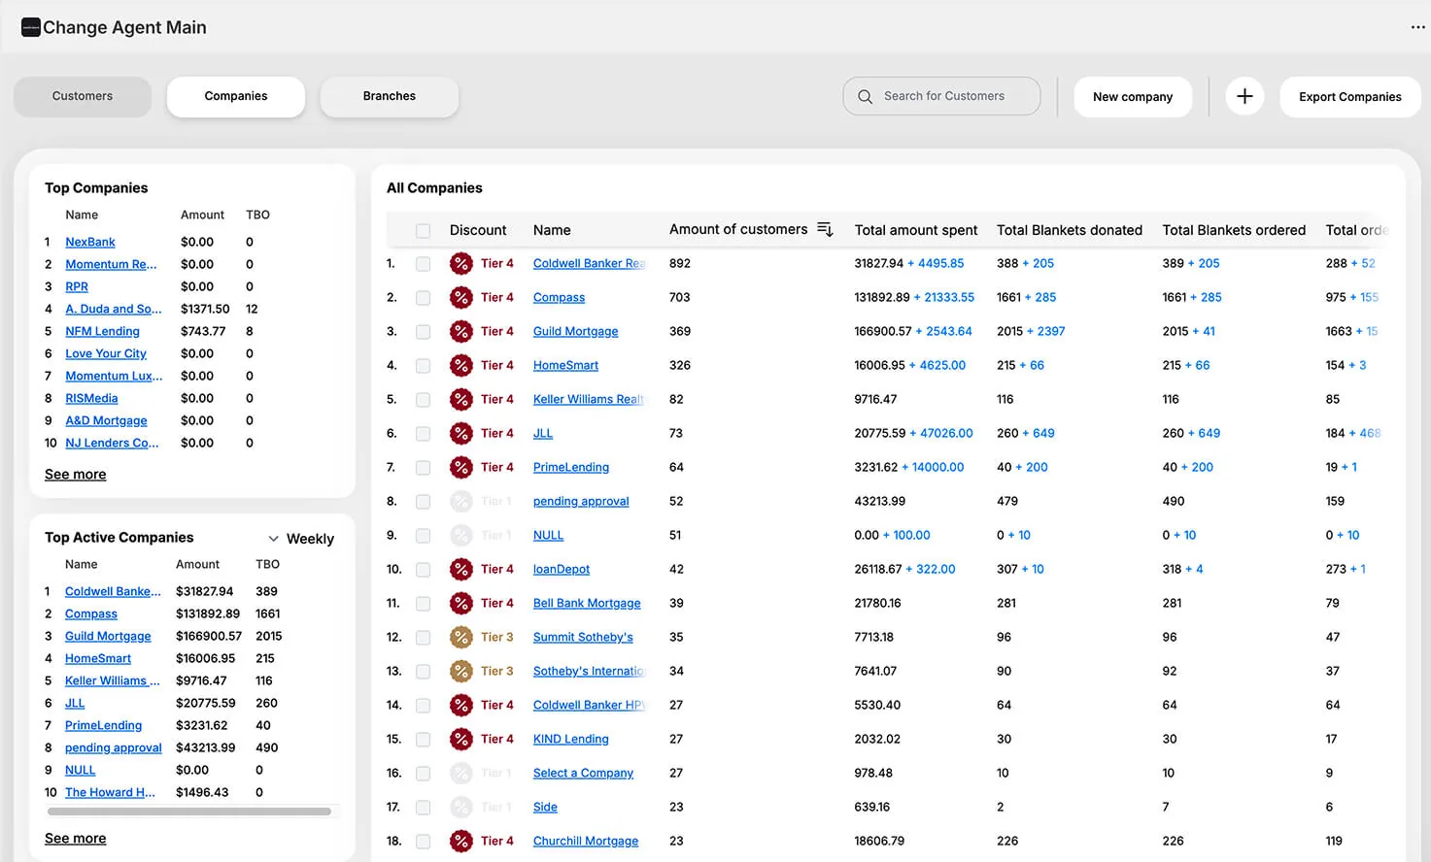Click discount badge icon for Coldwell Banker Realty row
Viewport: 1431px width, 862px height.
[x=461, y=263]
